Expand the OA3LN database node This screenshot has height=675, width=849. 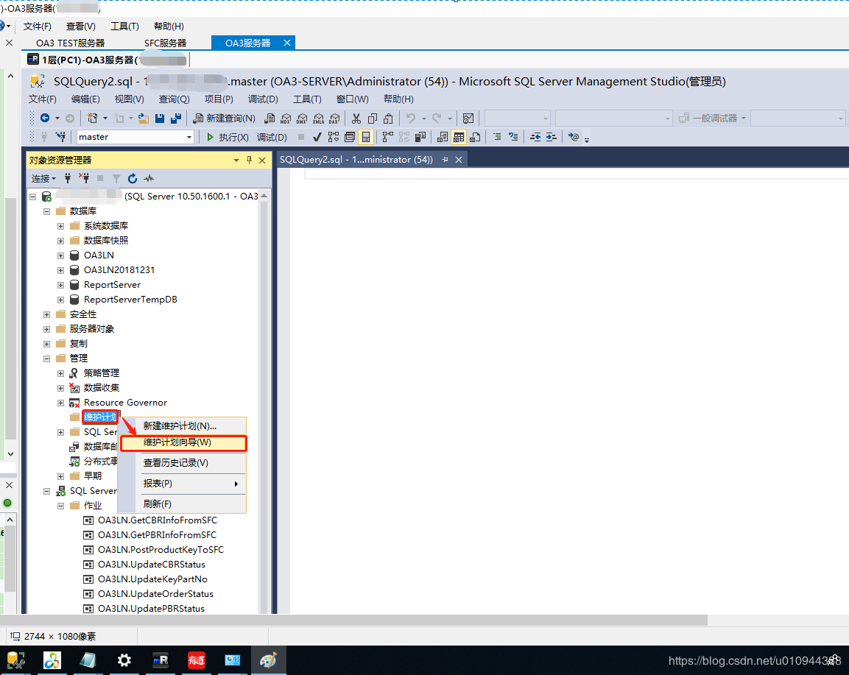click(60, 255)
